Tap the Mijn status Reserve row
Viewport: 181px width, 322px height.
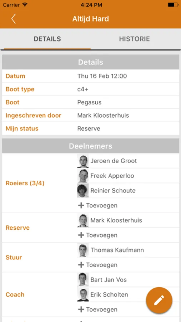(91, 128)
